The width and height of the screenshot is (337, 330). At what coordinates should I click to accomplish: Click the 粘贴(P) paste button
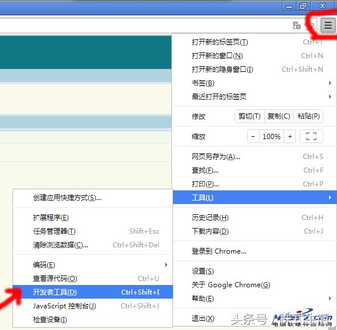pyautogui.click(x=309, y=116)
